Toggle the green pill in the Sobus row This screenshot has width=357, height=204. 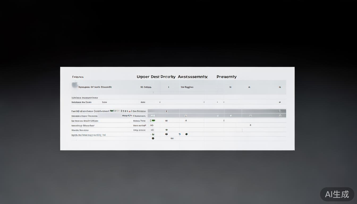pyautogui.click(x=153, y=121)
